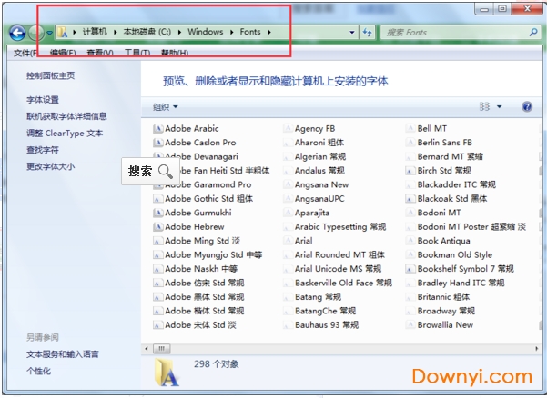Open help via blue question mark icon
The height and width of the screenshot is (398, 547).
(527, 106)
